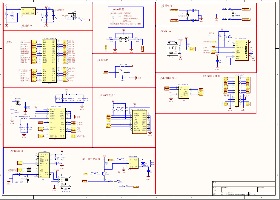Click the 74HC1G66W analog switch chip
This screenshot has height=200, width=280.
[x=133, y=162]
